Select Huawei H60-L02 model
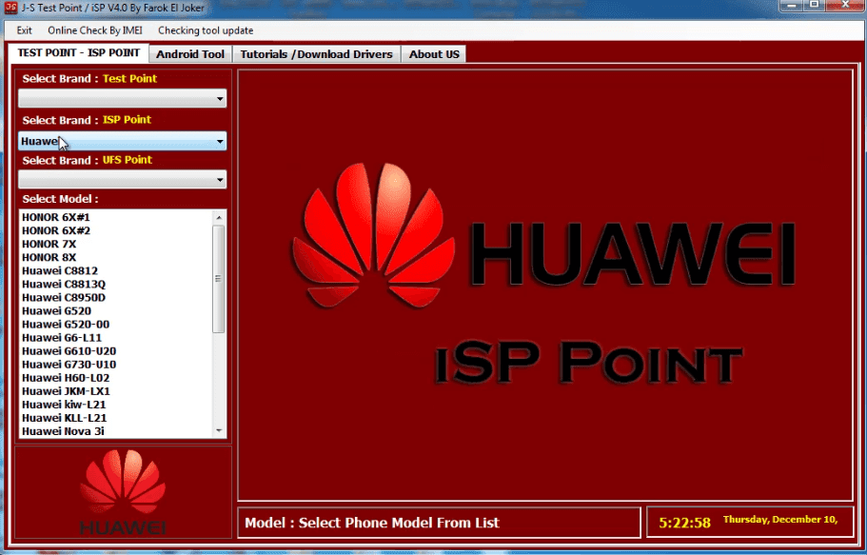This screenshot has width=867, height=555. 66,377
